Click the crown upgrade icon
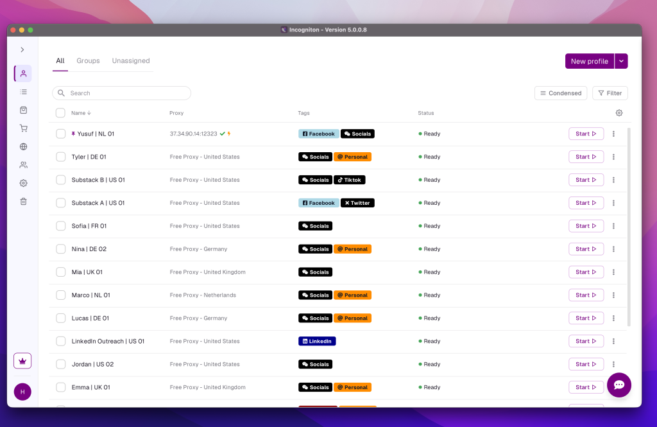Image resolution: width=657 pixels, height=427 pixels. (22, 361)
